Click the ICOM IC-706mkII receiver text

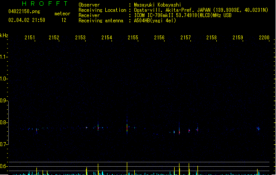(x=183, y=15)
